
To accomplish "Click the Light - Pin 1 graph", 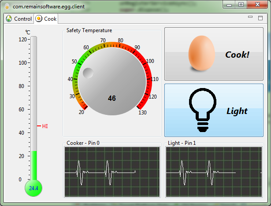I will [x=213, y=172].
